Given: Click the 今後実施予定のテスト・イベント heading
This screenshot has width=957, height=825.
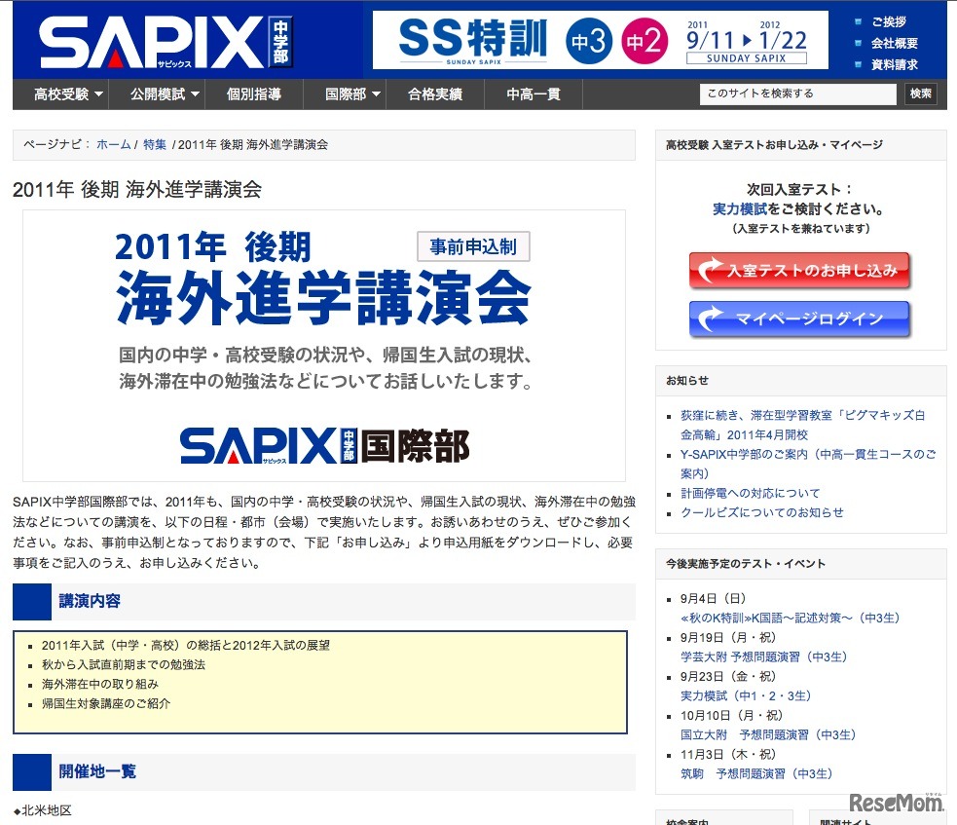Looking at the screenshot, I should tap(745, 564).
